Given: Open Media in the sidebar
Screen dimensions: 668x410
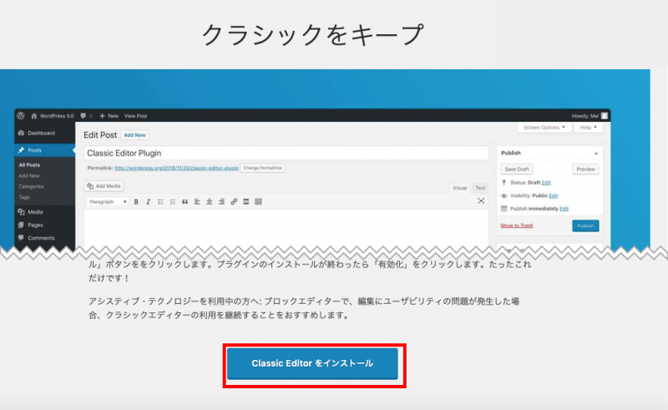Looking at the screenshot, I should pyautogui.click(x=35, y=212).
